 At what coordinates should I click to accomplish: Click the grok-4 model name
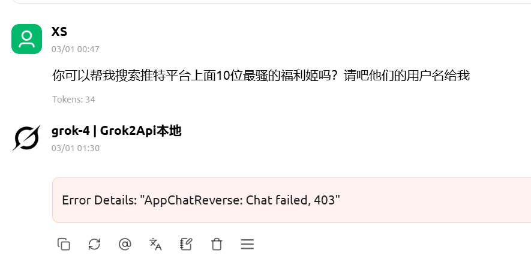(x=70, y=131)
